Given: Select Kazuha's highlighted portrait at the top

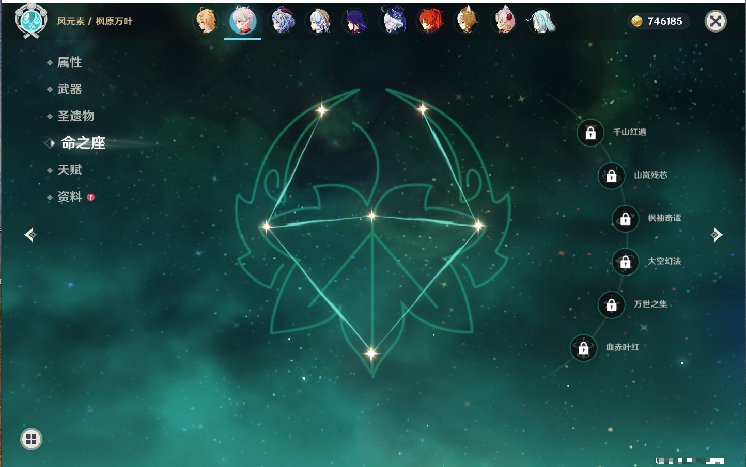Looking at the screenshot, I should pos(243,21).
